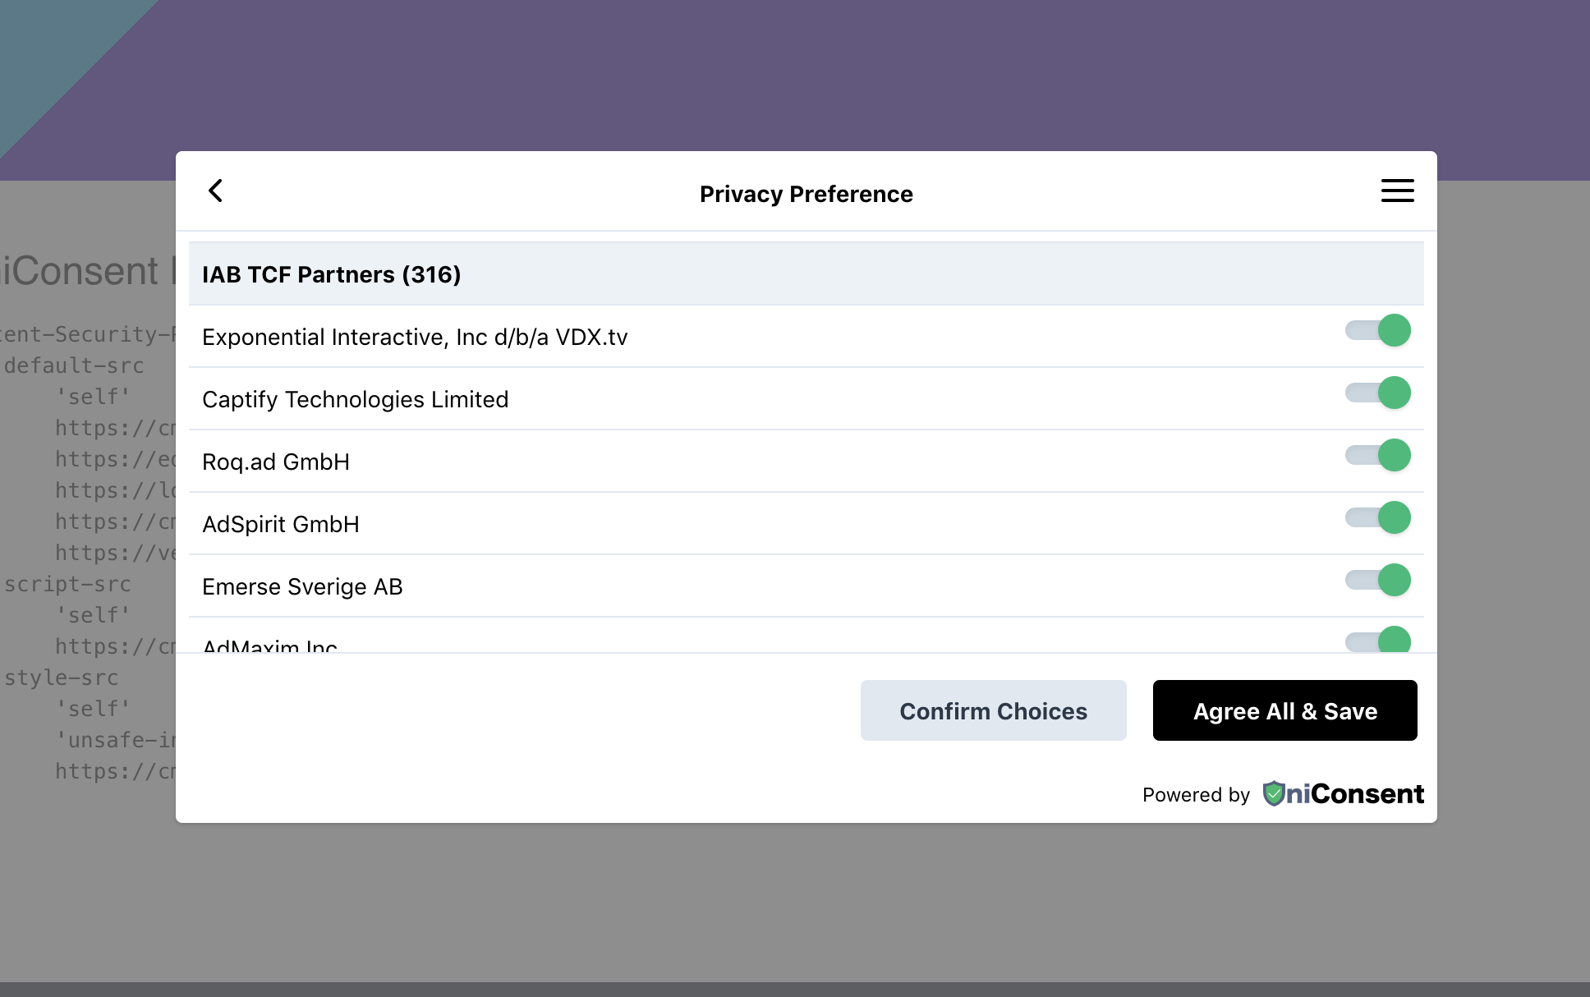
Task: Click the Confirm Choices button
Action: pyautogui.click(x=993, y=710)
